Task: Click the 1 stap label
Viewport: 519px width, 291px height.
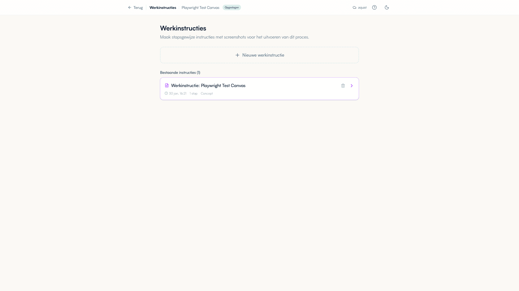Action: coord(193,93)
